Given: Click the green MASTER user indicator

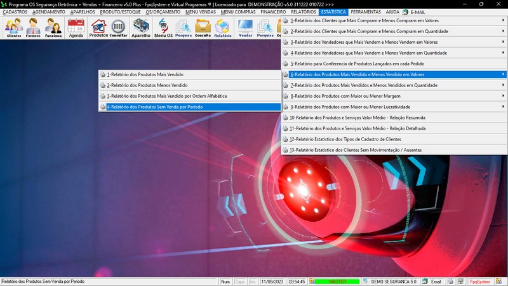Looking at the screenshot, I should [x=337, y=281].
